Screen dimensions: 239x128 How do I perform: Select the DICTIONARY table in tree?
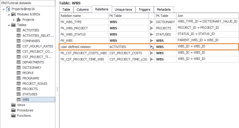32,68
